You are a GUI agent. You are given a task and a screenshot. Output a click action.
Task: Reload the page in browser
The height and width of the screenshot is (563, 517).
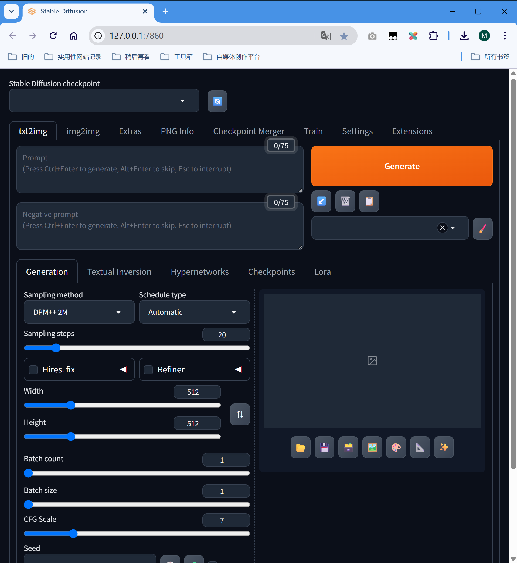53,36
